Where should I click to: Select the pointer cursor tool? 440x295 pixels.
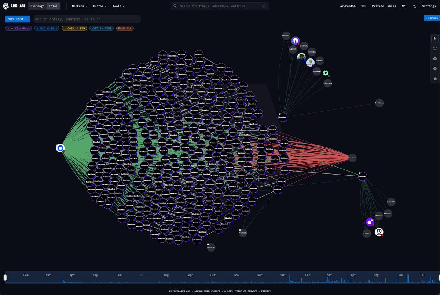coord(435,39)
